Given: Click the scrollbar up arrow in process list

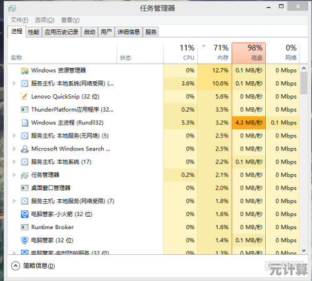Looking at the screenshot, I should [x=304, y=68].
